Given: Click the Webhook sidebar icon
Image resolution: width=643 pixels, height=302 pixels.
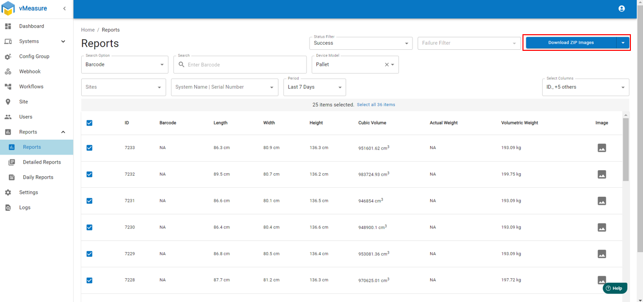Looking at the screenshot, I should click(8, 71).
